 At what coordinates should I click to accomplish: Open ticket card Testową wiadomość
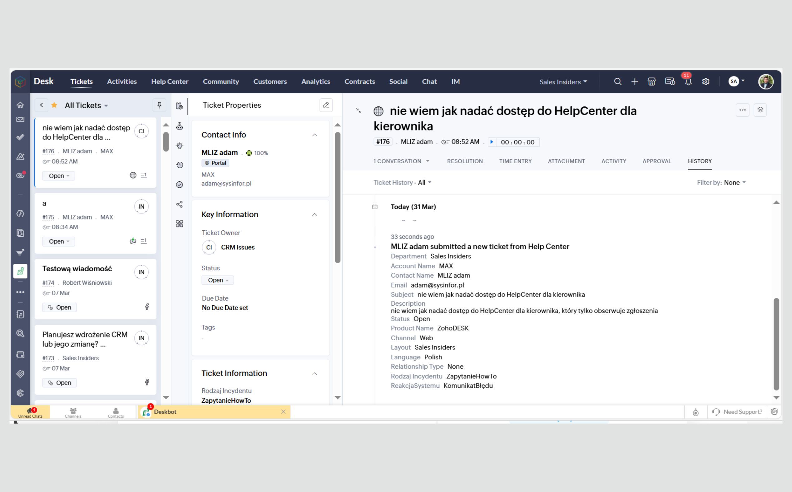[95, 289]
